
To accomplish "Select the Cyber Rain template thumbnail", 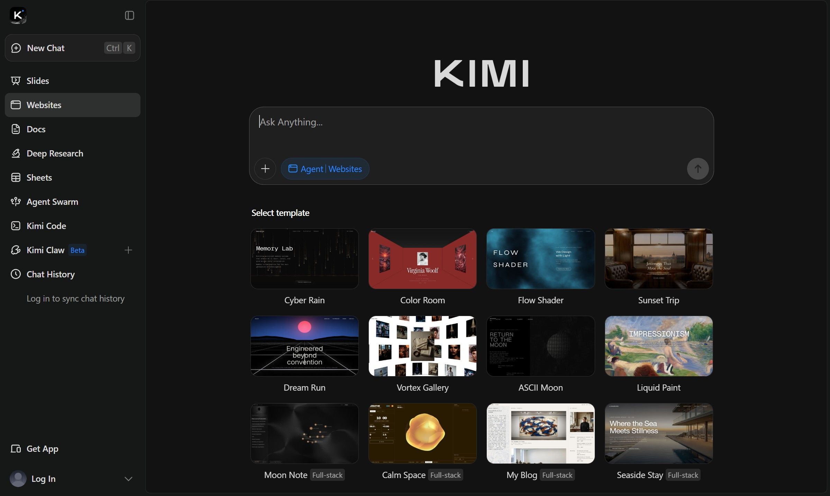I will [x=304, y=259].
